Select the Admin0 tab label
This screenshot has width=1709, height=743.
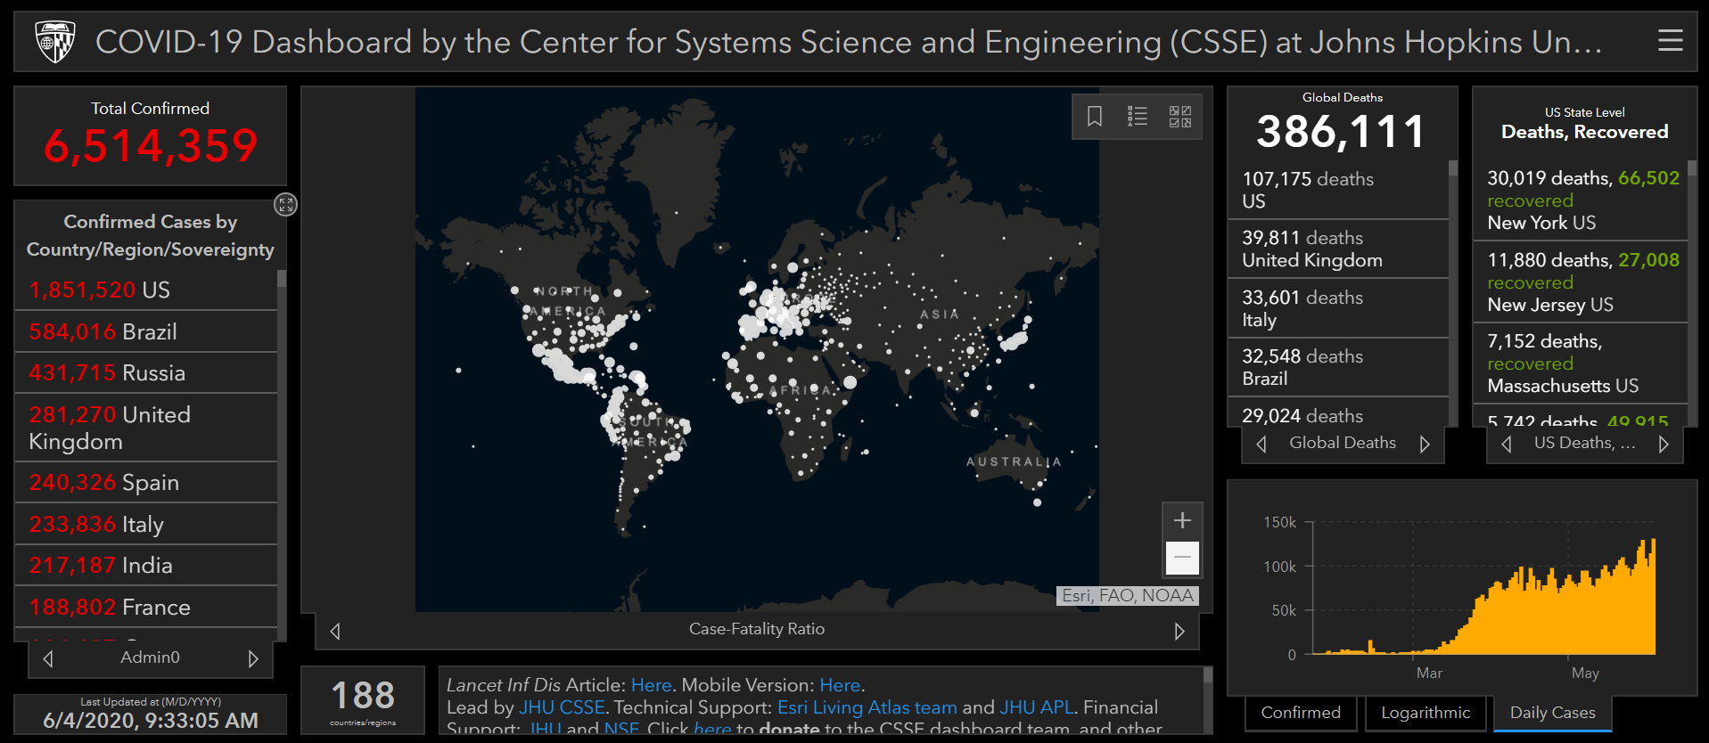pyautogui.click(x=150, y=657)
